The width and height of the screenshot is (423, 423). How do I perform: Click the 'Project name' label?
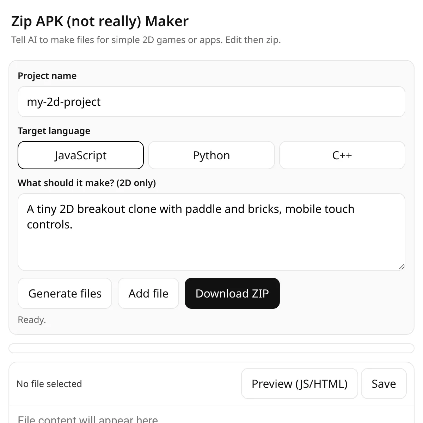pos(47,76)
